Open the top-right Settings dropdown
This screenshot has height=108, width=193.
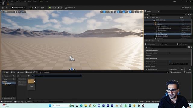186,7
